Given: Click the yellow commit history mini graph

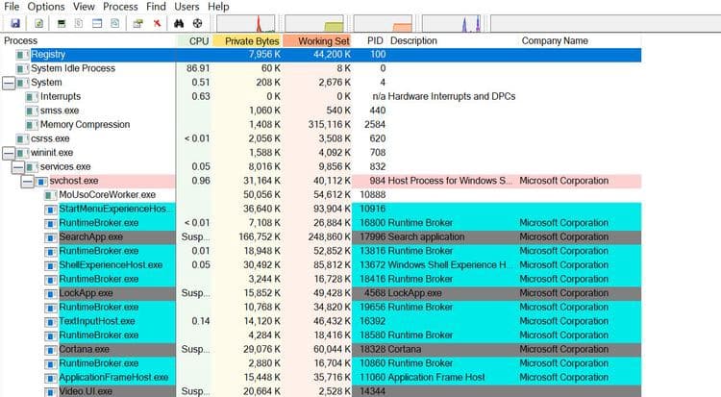Looking at the screenshot, I should click(314, 23).
